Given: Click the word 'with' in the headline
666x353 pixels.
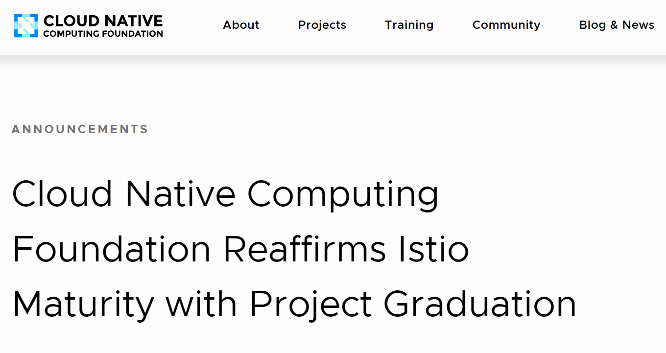Looking at the screenshot, I should (201, 304).
